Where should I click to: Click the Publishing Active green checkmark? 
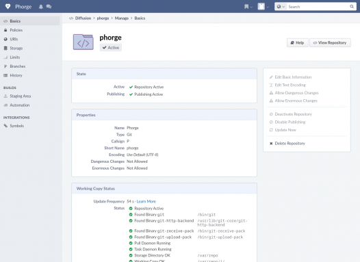pos(131,94)
